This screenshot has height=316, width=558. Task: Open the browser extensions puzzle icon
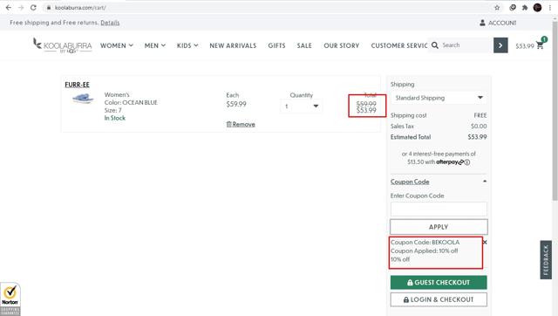525,8
